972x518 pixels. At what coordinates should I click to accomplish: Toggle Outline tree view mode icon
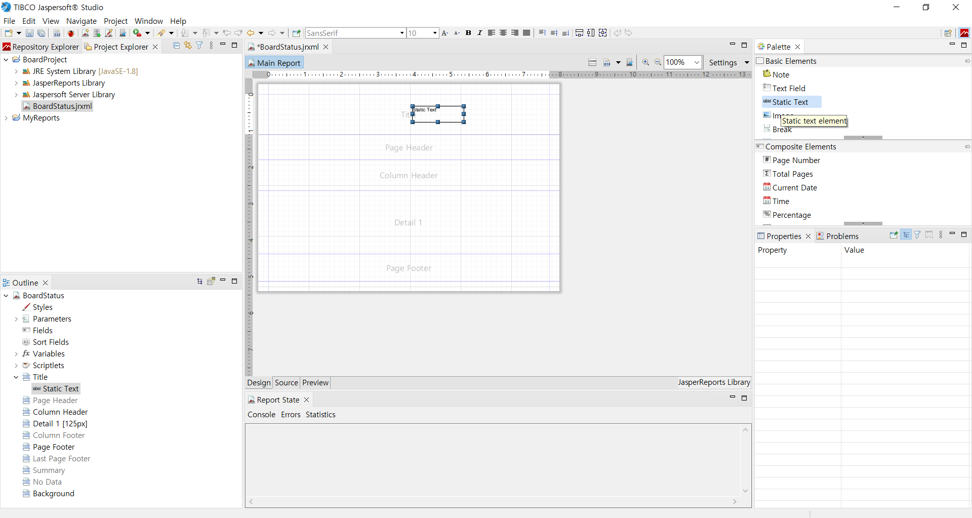pyautogui.click(x=199, y=281)
